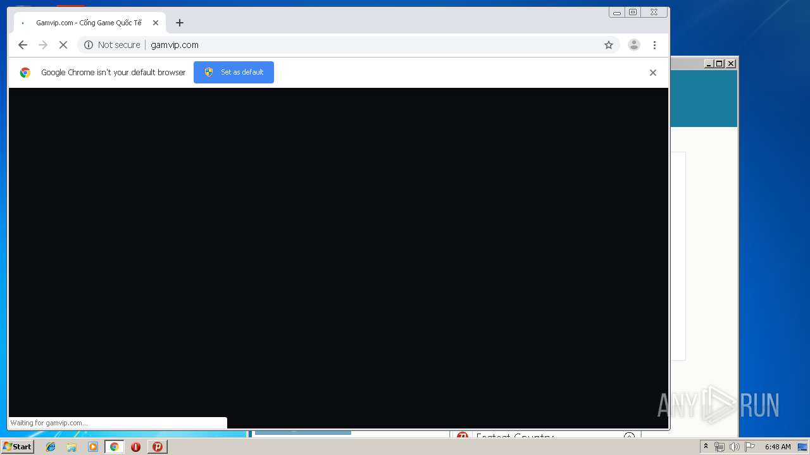Open the network tray icon
This screenshot has height=455, width=810.
click(720, 447)
